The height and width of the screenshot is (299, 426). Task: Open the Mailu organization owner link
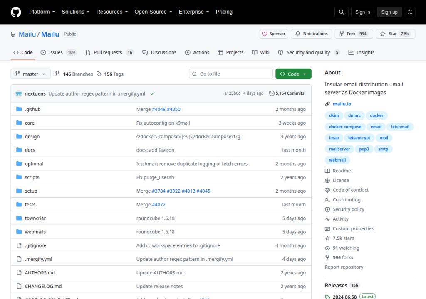pos(27,34)
